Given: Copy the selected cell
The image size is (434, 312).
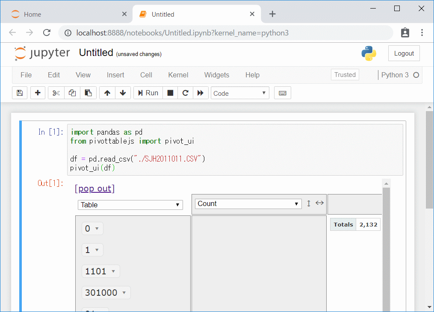Looking at the screenshot, I should pyautogui.click(x=72, y=93).
